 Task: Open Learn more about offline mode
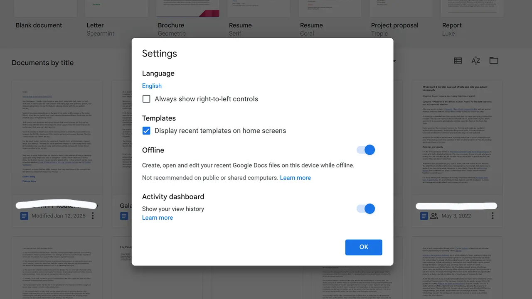point(296,177)
